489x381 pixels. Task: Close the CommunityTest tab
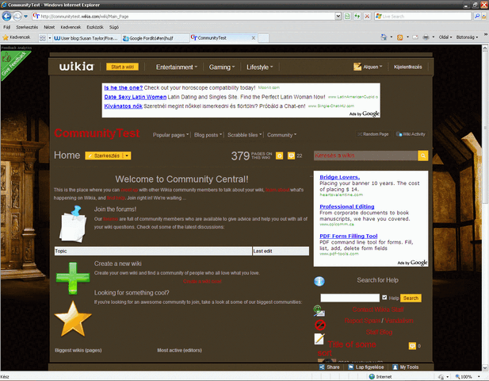[x=254, y=38]
